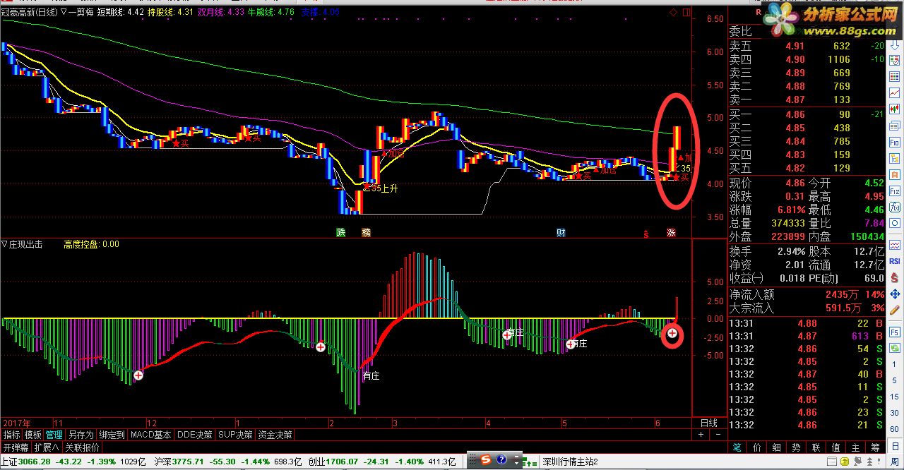The height and width of the screenshot is (470, 904).
Task: Open the indicator wave-line sidebar icon
Action: point(893,244)
